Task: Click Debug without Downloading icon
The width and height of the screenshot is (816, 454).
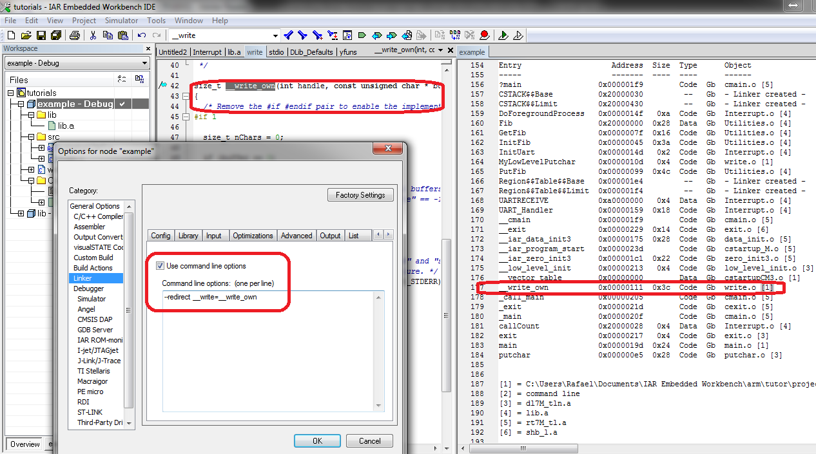Action: click(518, 35)
